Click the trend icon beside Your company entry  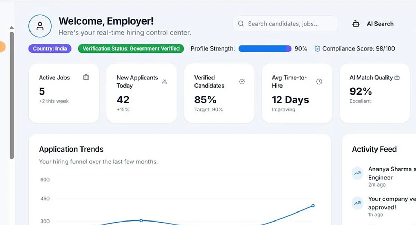click(x=357, y=203)
